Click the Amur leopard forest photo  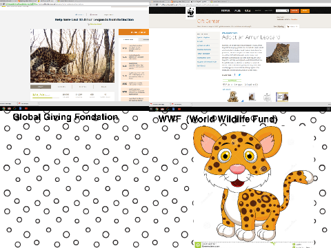(72, 56)
